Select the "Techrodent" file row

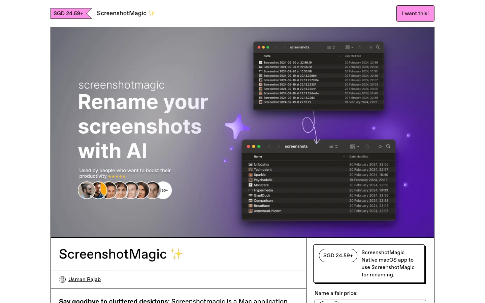pos(318,170)
